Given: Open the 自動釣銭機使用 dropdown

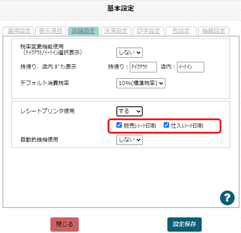Looking at the screenshot, I should (129, 139).
